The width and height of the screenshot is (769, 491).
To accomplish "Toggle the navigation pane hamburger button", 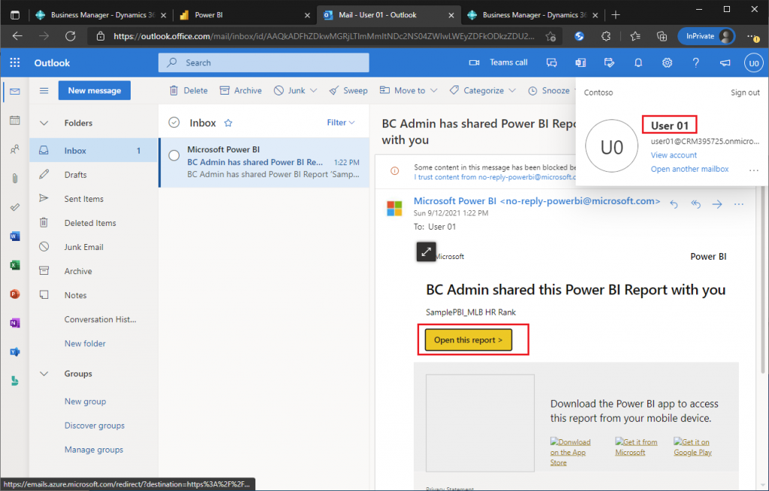I will (44, 90).
